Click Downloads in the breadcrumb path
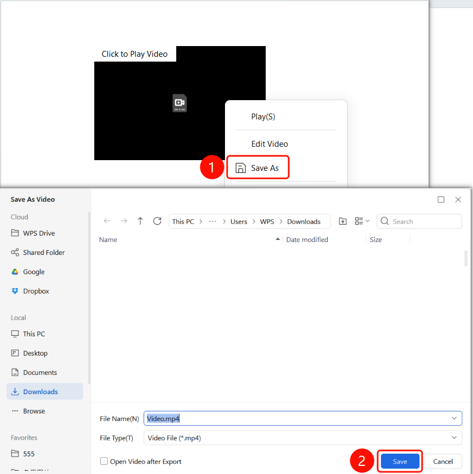Viewport: 473px width, 474px height. [x=304, y=222]
